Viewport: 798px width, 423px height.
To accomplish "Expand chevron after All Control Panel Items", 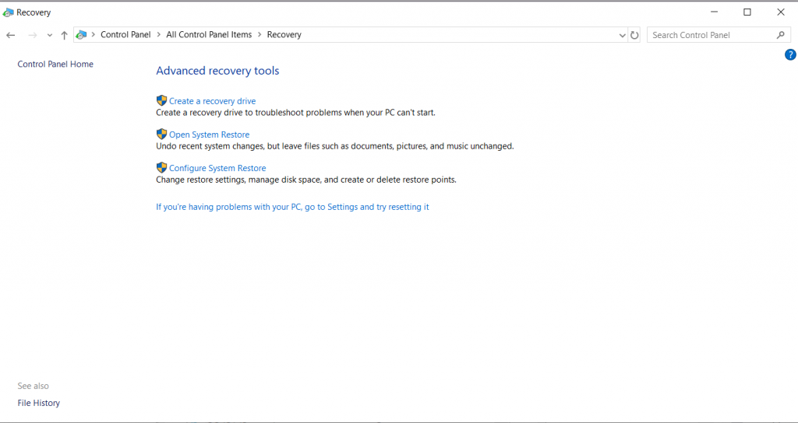I will tap(260, 34).
